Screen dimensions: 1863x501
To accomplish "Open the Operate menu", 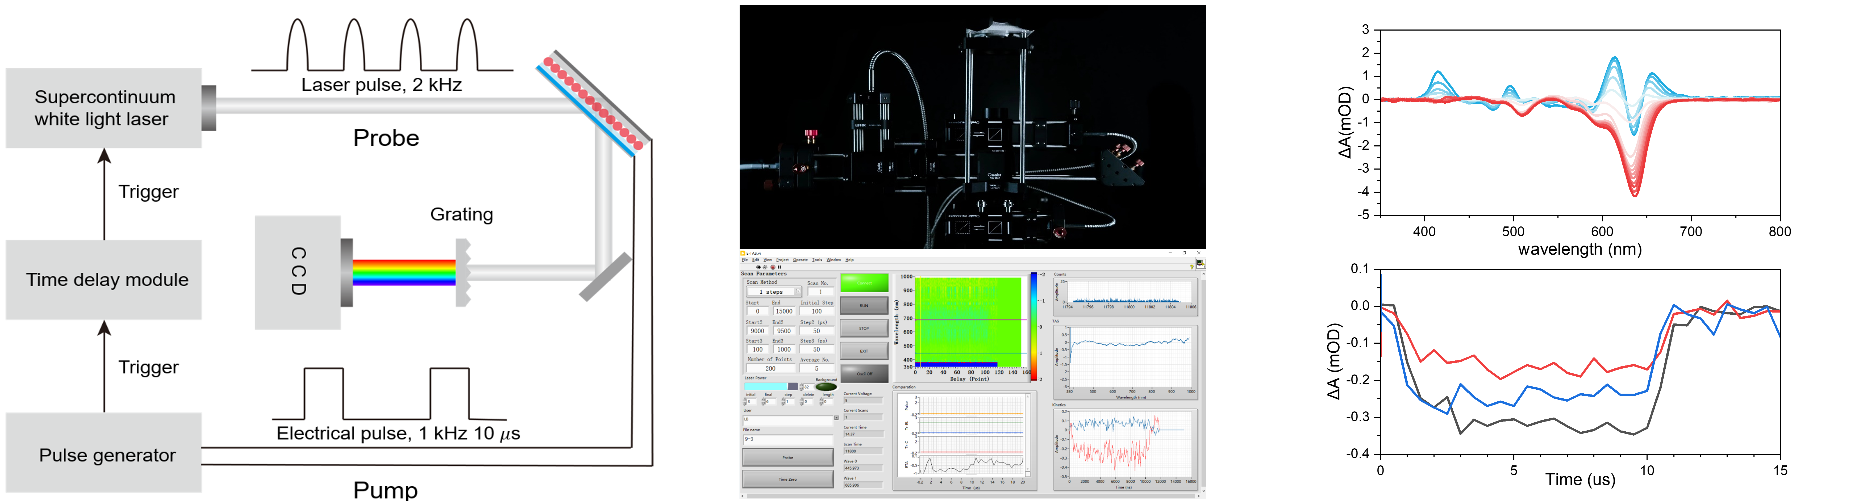I will [801, 260].
